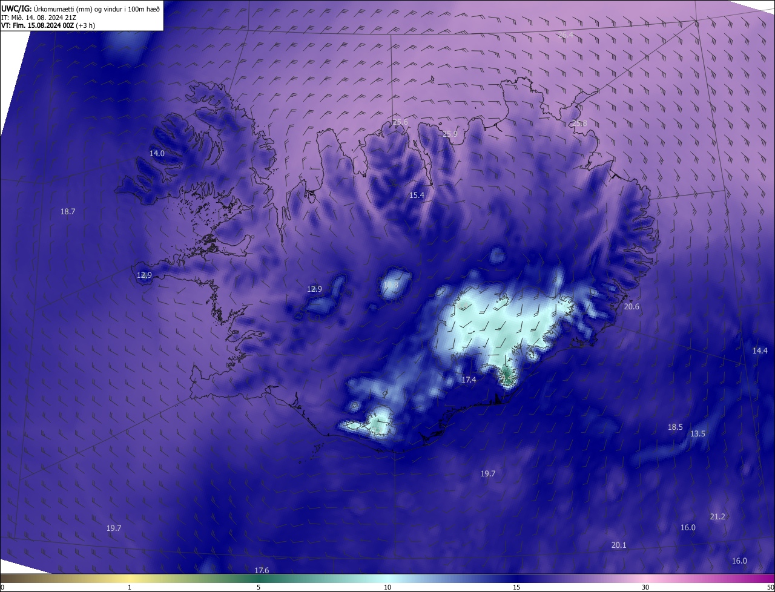This screenshot has height=592, width=775.
Task: Click the 15 tick on the color scale
Action: [x=516, y=588]
